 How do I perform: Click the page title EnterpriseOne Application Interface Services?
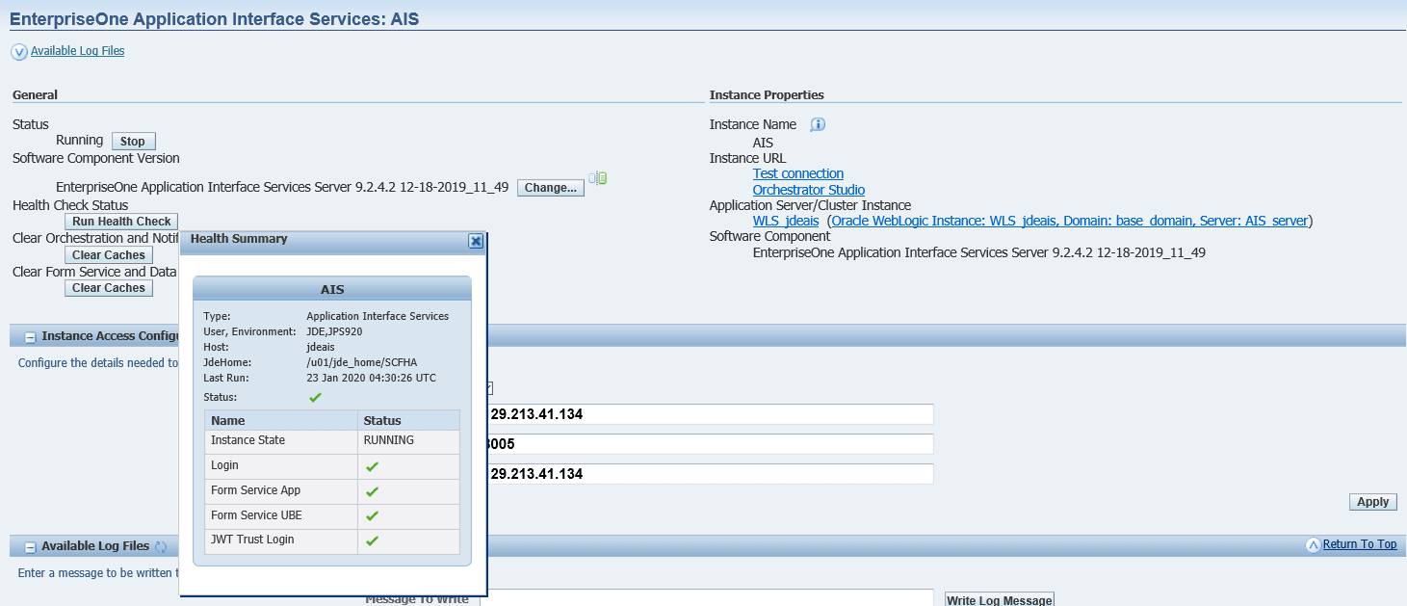point(214,18)
